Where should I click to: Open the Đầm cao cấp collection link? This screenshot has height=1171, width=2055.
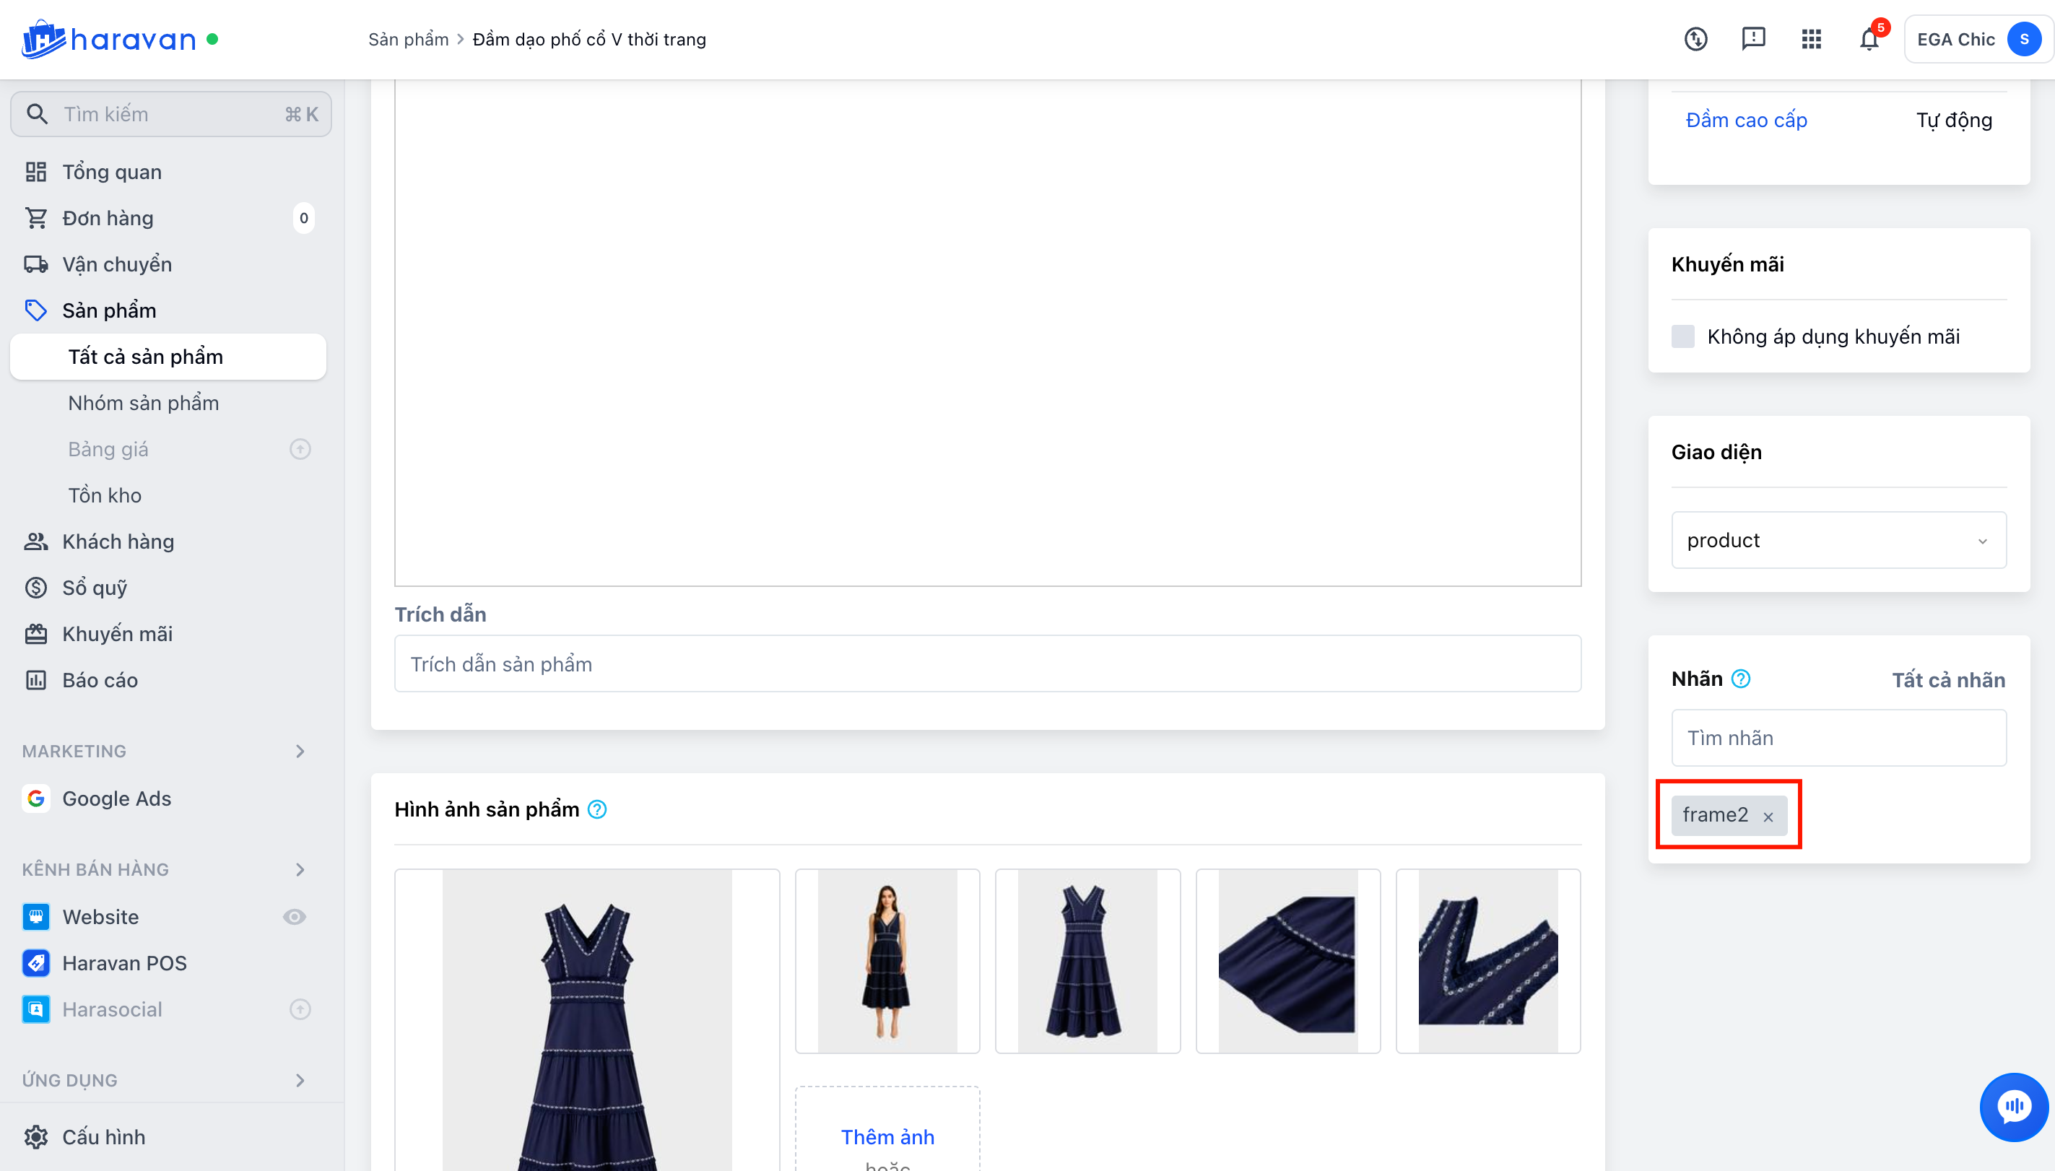tap(1746, 120)
